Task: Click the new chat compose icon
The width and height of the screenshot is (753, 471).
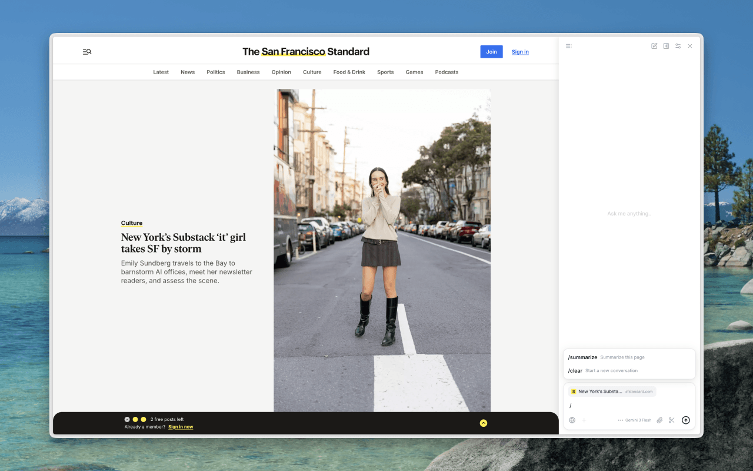Action: (654, 46)
